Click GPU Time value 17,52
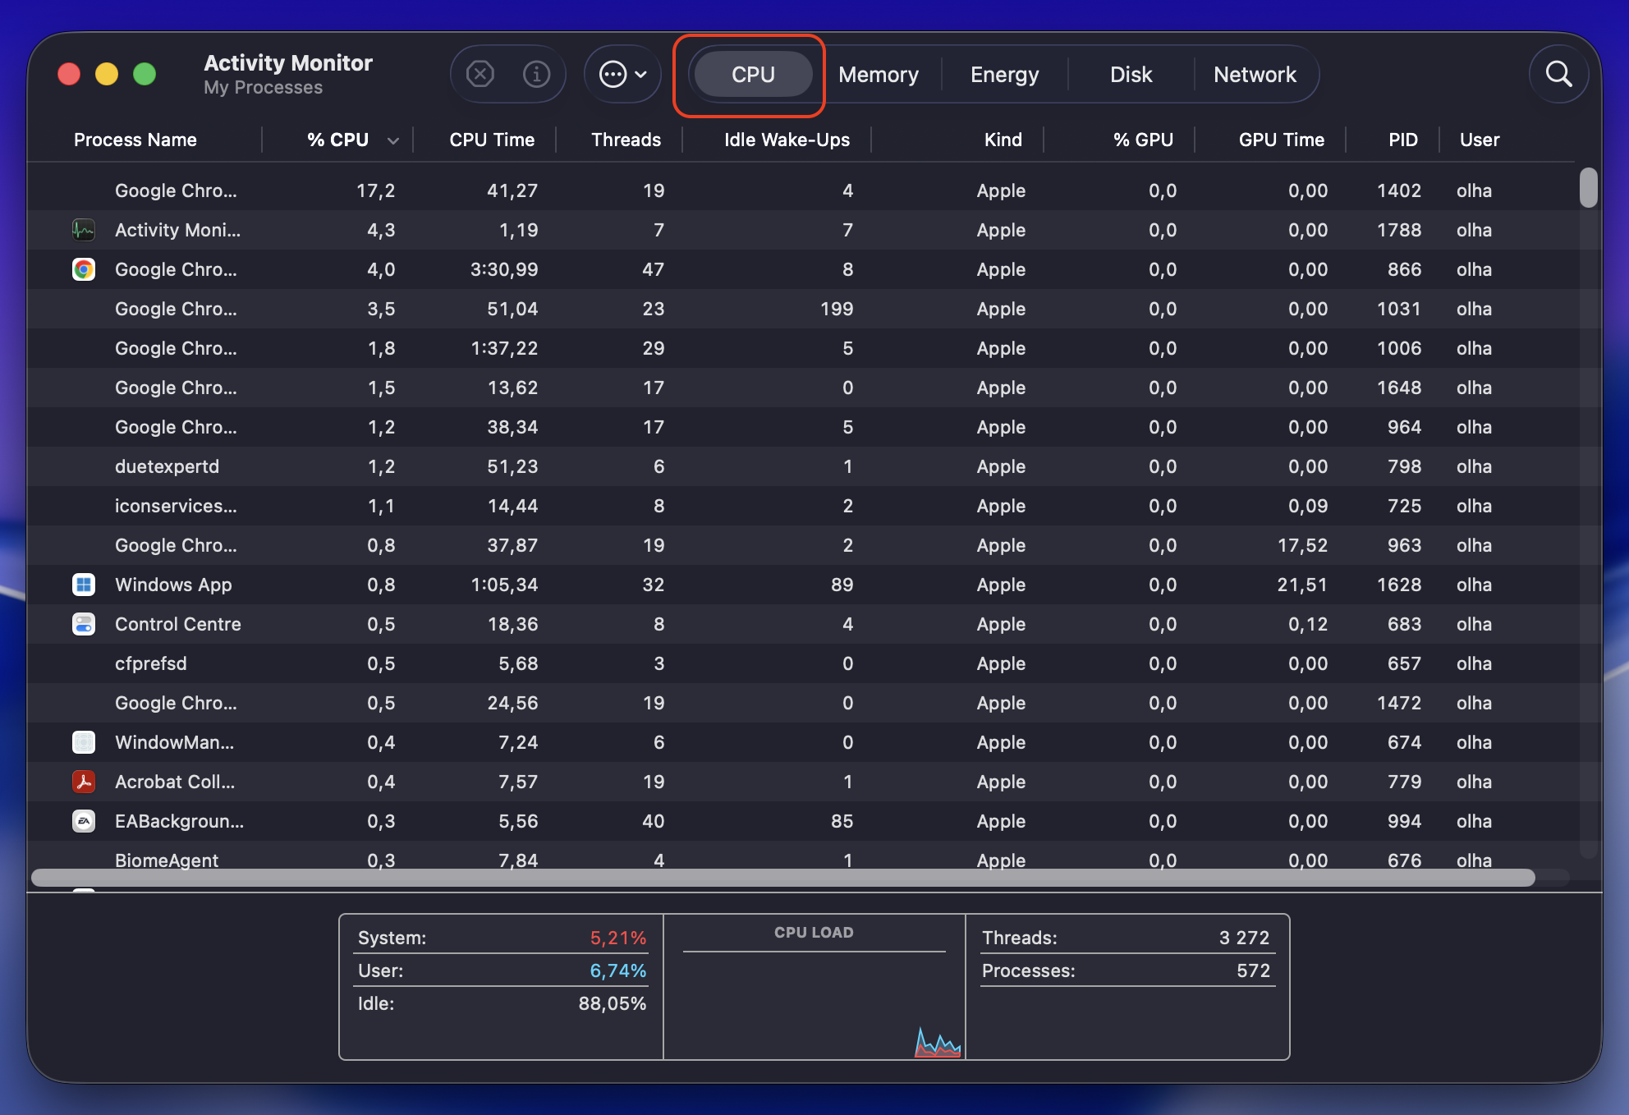 1302,545
